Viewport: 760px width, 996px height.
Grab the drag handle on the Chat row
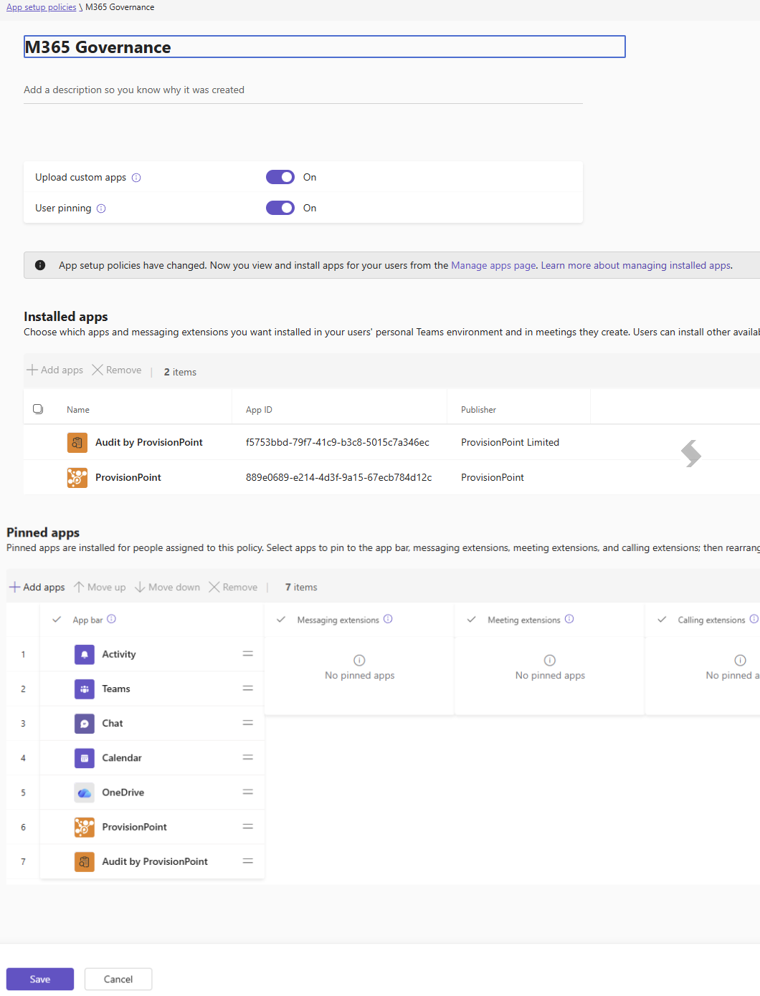tap(248, 723)
